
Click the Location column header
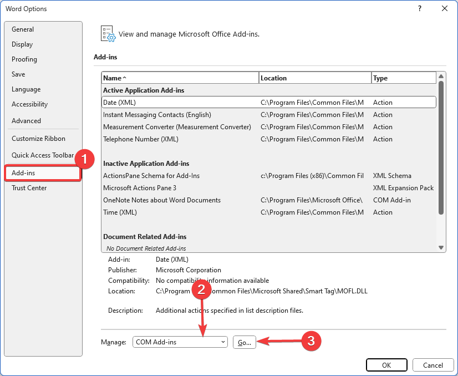pos(315,78)
